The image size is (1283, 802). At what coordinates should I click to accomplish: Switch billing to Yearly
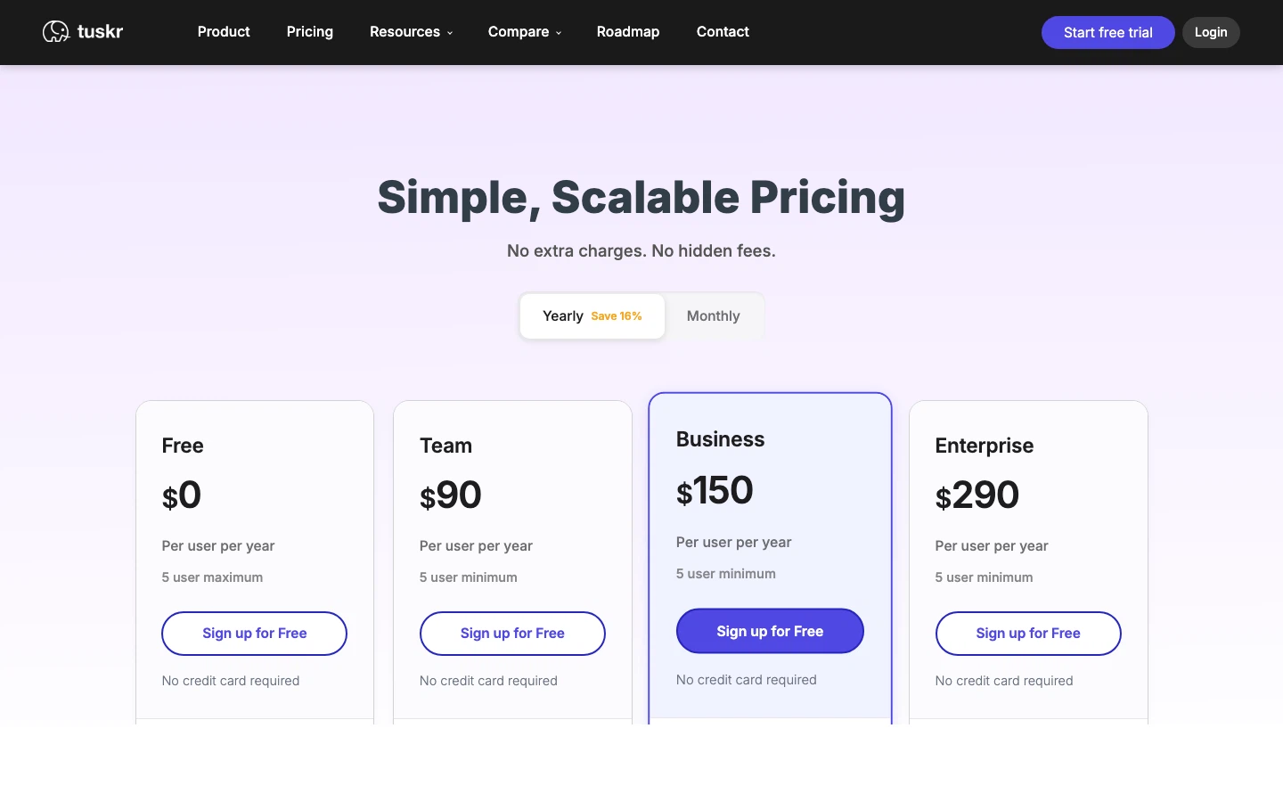click(564, 316)
